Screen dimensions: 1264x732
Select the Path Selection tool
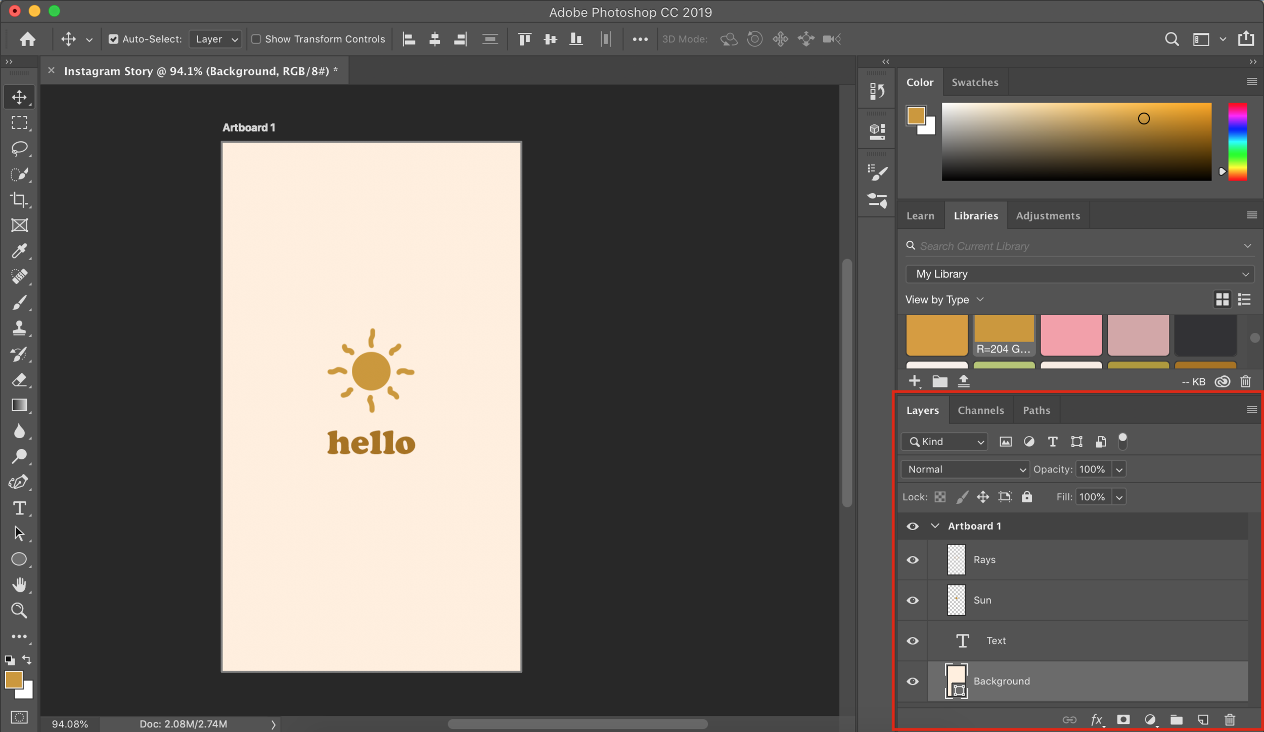click(x=19, y=534)
